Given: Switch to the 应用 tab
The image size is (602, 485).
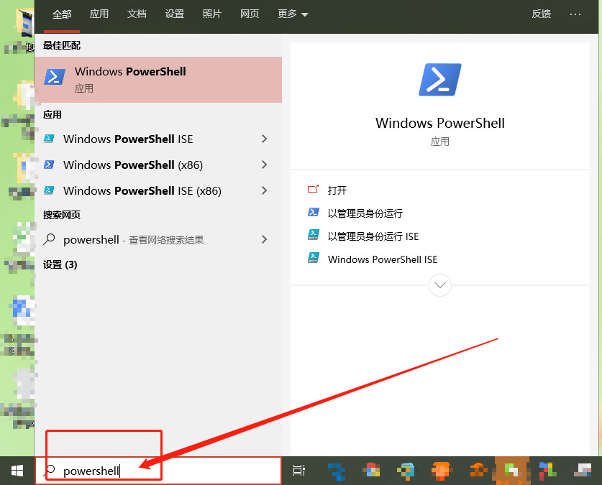Looking at the screenshot, I should pos(99,13).
